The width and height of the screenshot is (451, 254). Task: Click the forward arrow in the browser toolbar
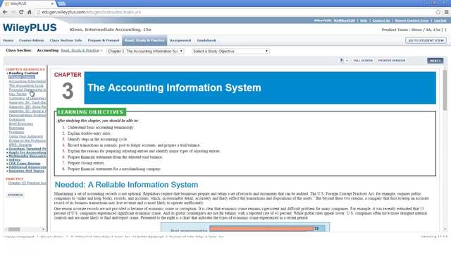13,12
